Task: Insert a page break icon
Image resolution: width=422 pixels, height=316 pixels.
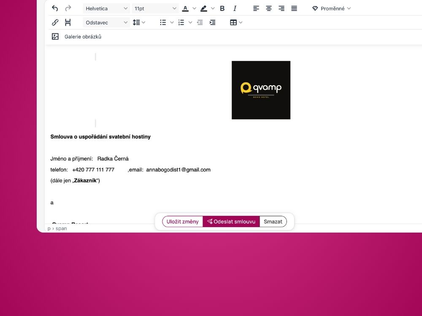Action: pos(68,22)
